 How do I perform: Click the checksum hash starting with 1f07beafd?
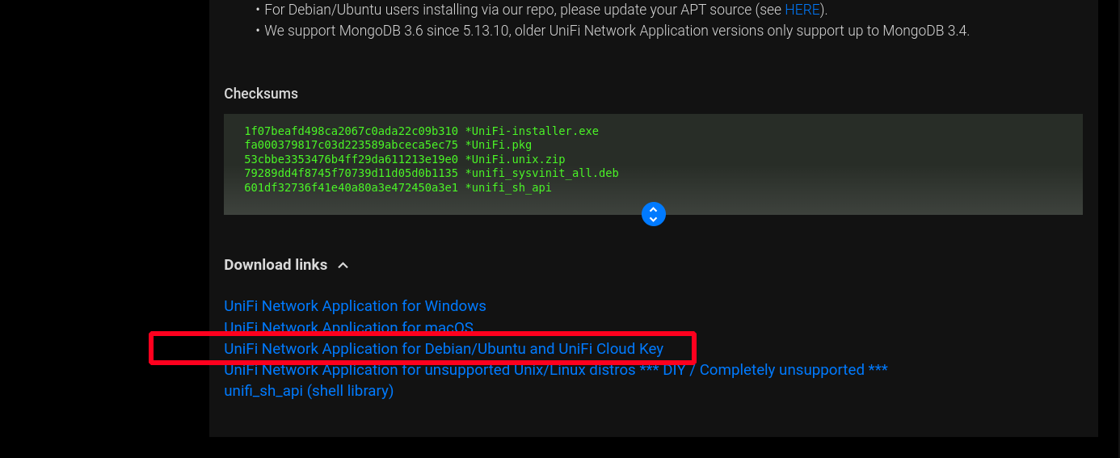351,131
